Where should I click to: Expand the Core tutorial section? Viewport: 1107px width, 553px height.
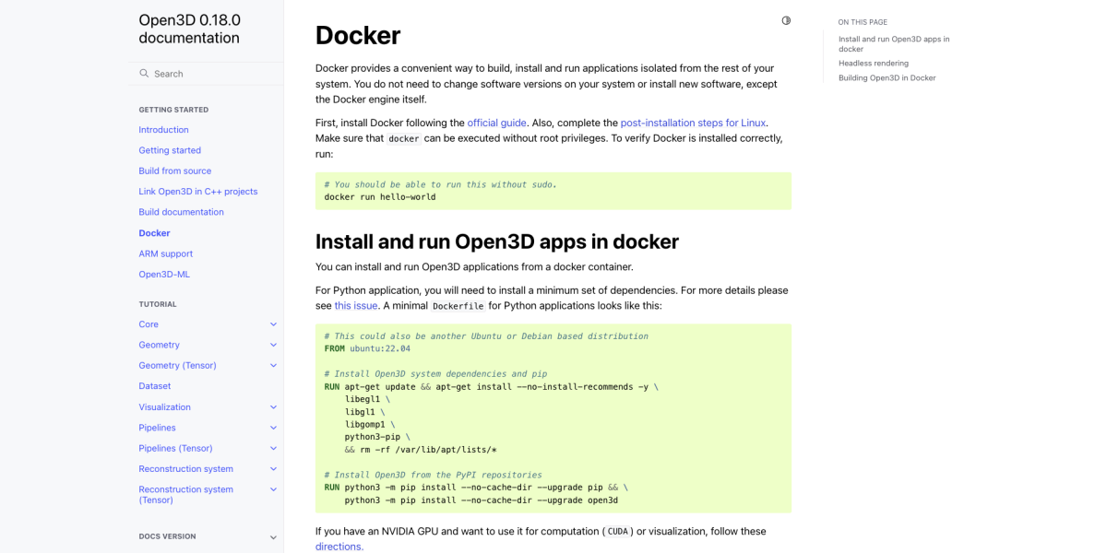[273, 324]
